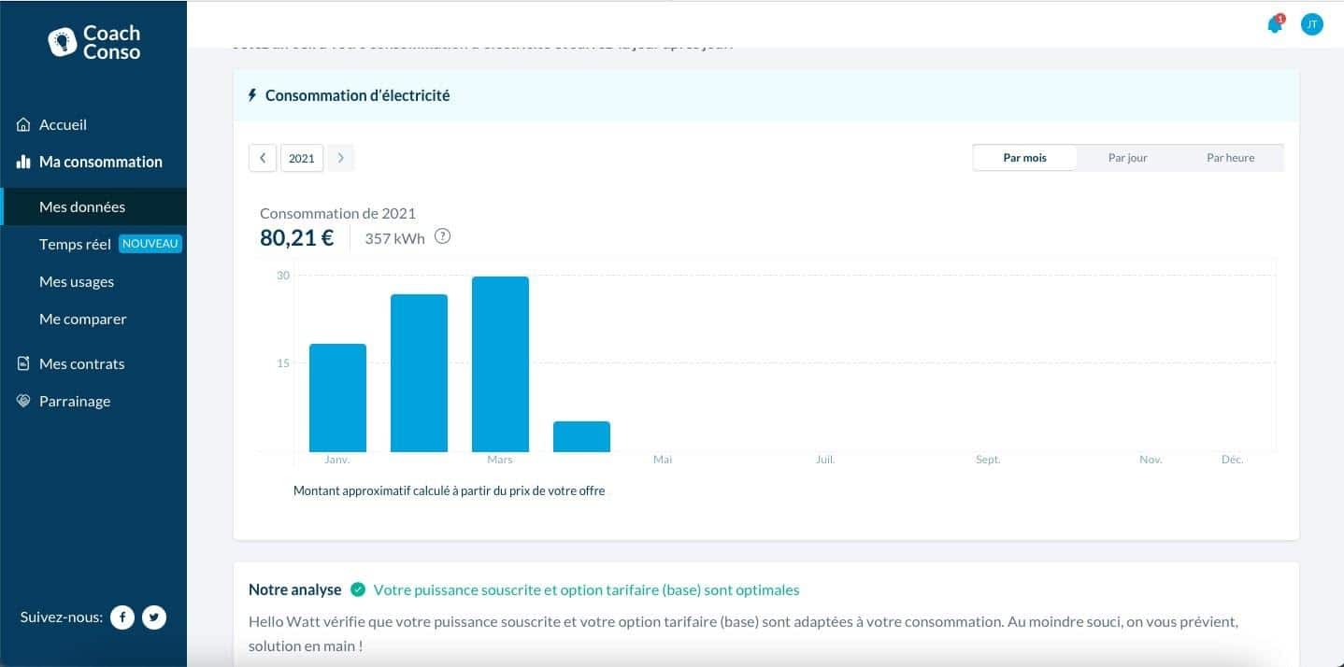Open Temps réel page
Image resolution: width=1344 pixels, height=667 pixels.
(x=75, y=244)
